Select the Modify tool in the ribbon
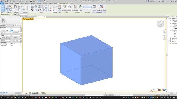Viewport: 177px width, 99px height. (x=2, y=8)
